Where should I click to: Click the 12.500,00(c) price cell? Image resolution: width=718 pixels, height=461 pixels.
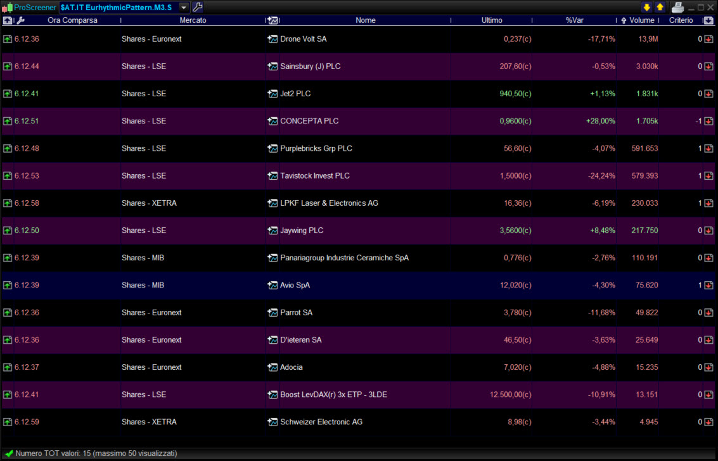[x=511, y=395]
